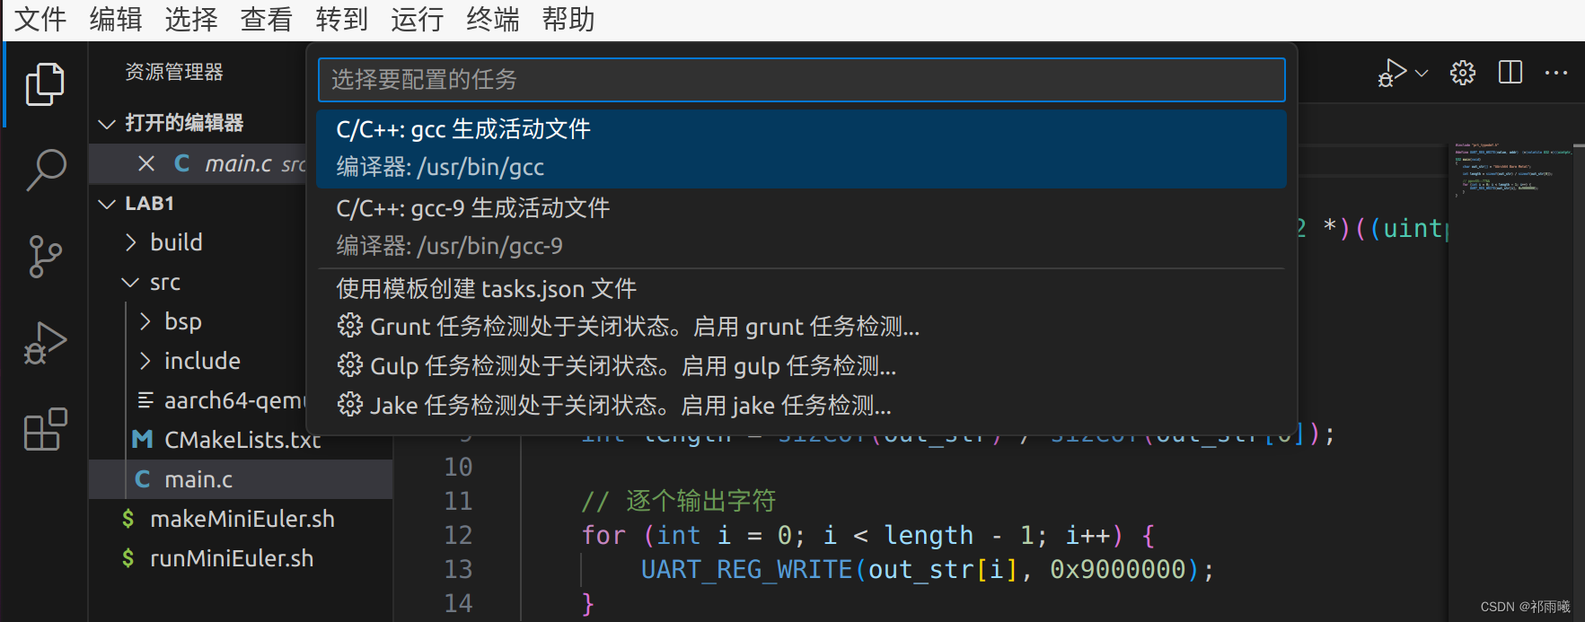Open the Explorer view in activity bar
The image size is (1585, 622).
[45, 84]
